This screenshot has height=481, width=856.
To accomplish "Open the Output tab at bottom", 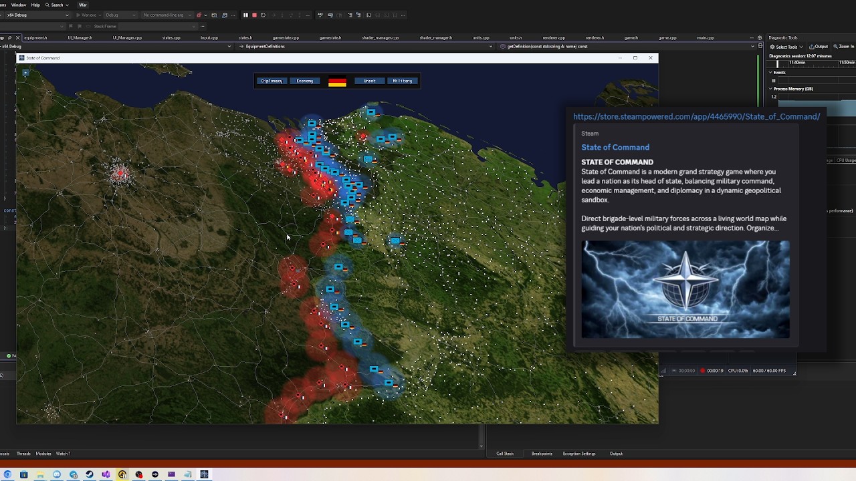I will (x=616, y=454).
